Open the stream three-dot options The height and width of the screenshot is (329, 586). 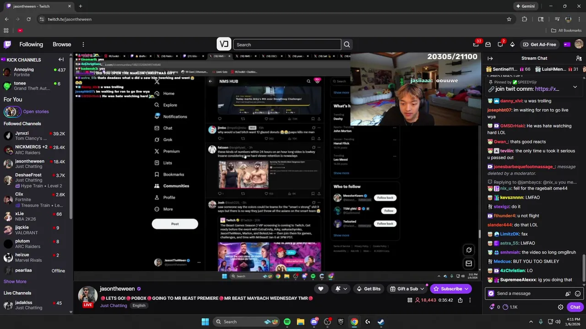pos(470,300)
